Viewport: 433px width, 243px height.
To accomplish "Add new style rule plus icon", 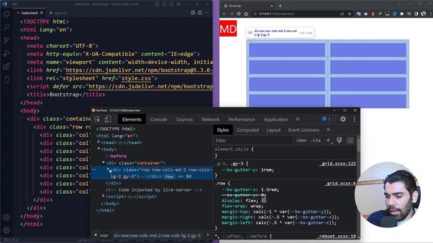I will [x=328, y=140].
